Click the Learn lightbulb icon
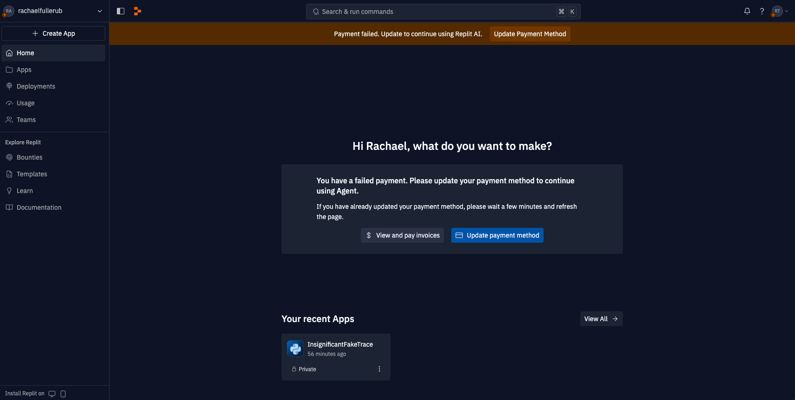The image size is (795, 400). pos(9,191)
